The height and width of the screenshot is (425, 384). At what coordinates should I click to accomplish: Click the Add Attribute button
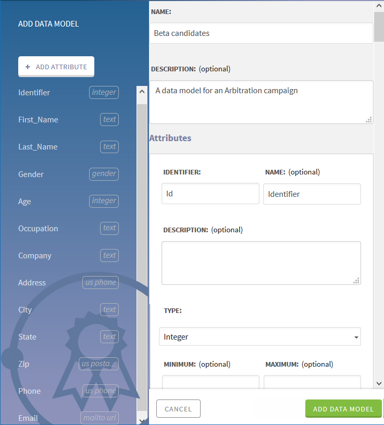click(x=56, y=67)
